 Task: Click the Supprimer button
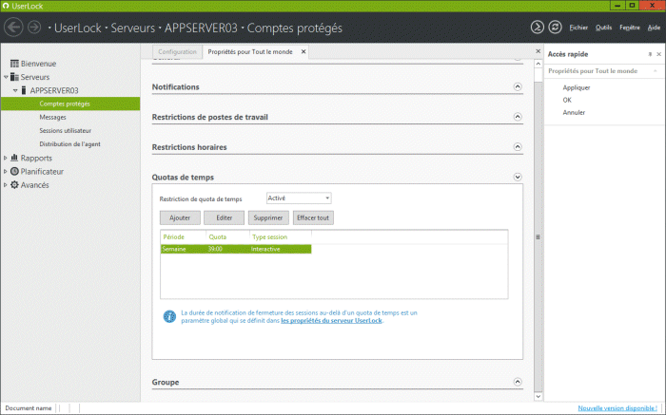268,217
